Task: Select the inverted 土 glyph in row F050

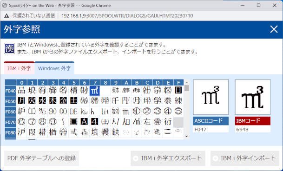Action: point(74,101)
